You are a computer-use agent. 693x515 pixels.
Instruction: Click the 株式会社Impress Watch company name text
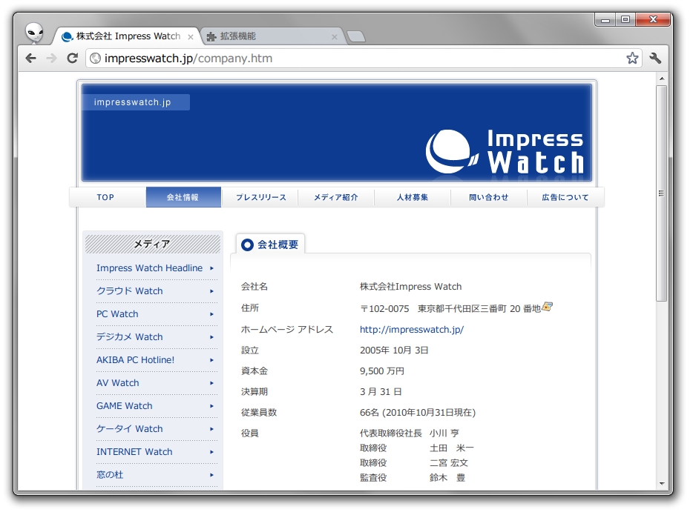[410, 287]
